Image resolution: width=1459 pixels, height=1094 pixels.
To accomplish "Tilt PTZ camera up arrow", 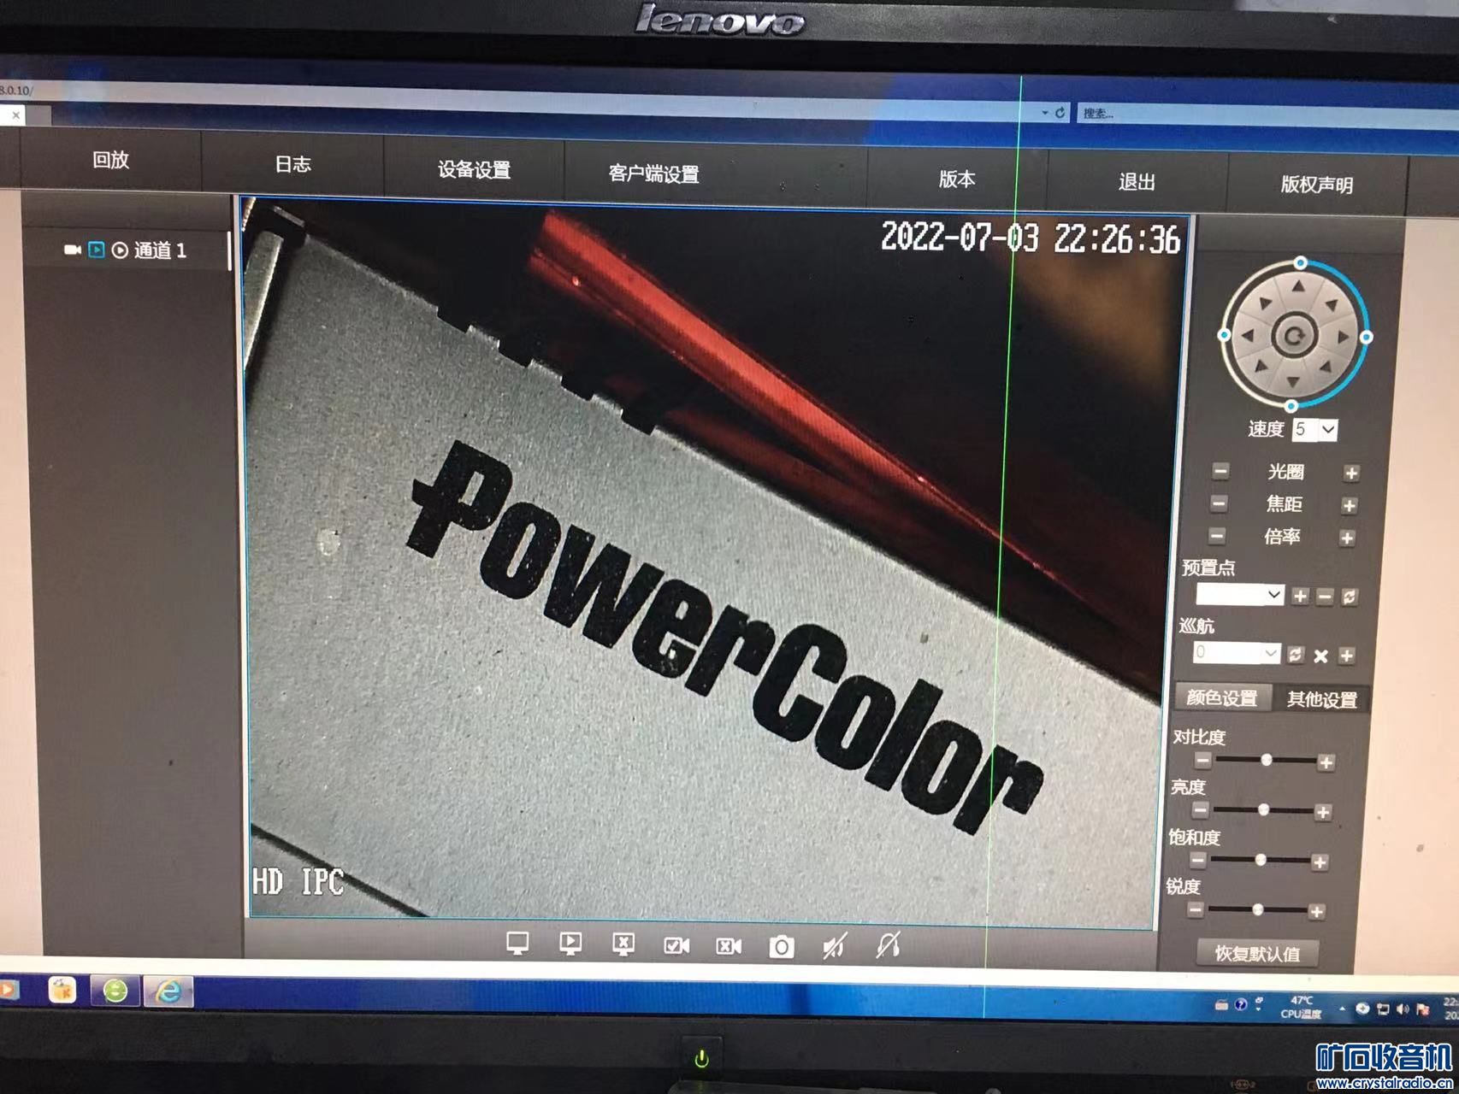I will 1299,286.
